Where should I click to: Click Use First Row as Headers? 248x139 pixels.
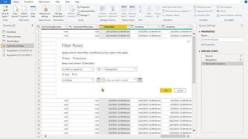click(x=176, y=11)
